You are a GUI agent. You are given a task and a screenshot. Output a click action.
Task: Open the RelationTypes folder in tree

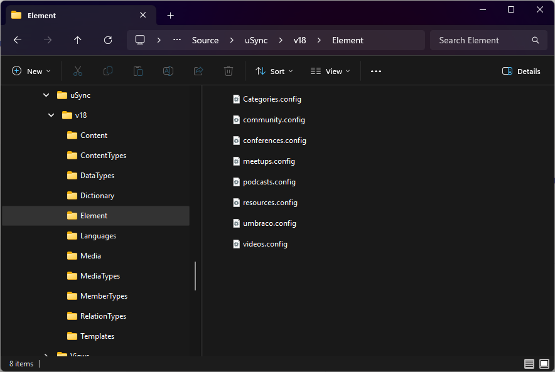coord(95,316)
